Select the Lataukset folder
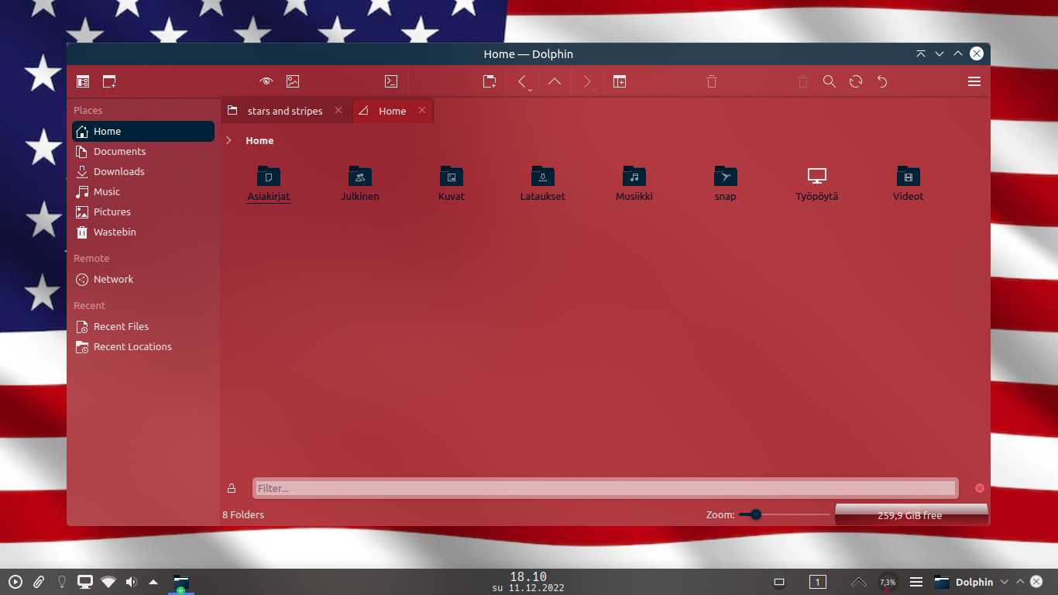Screen dimensions: 1058x595 [x=543, y=184]
